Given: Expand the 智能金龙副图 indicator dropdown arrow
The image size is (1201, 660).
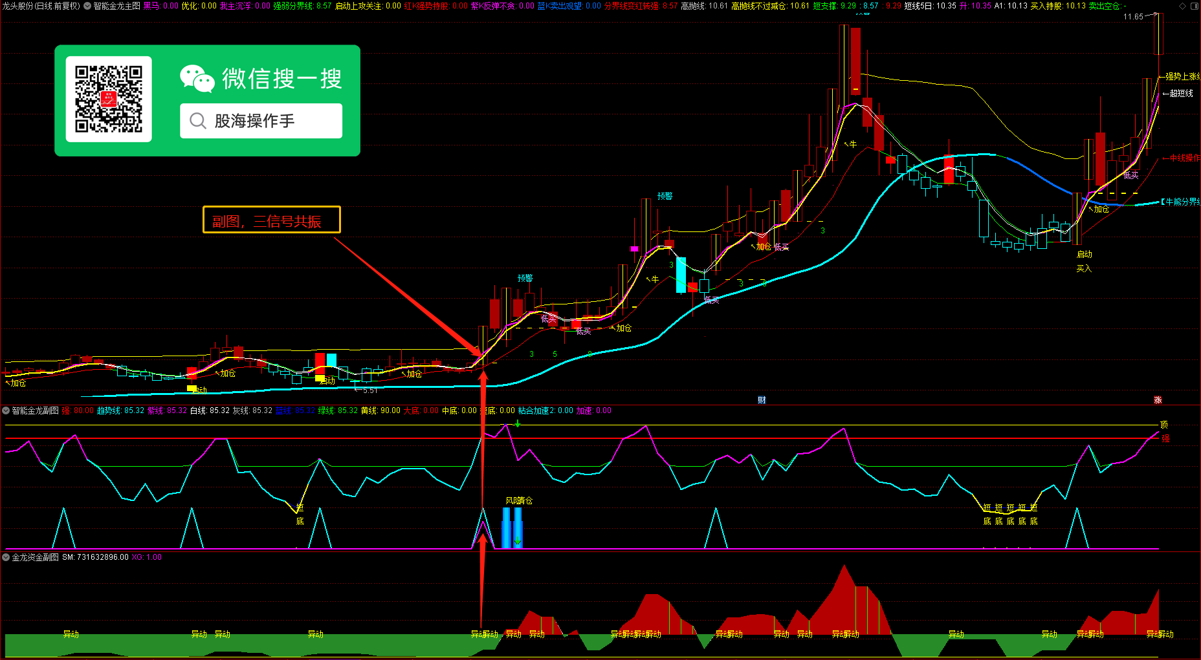Looking at the screenshot, I should coord(6,410).
